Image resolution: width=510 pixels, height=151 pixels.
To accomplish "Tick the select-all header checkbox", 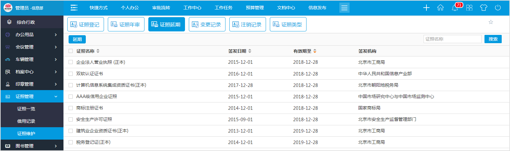I will 70,51.
